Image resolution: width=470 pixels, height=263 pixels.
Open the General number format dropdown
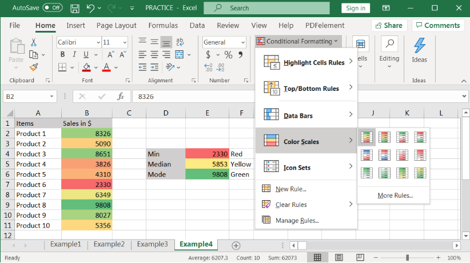tap(243, 42)
